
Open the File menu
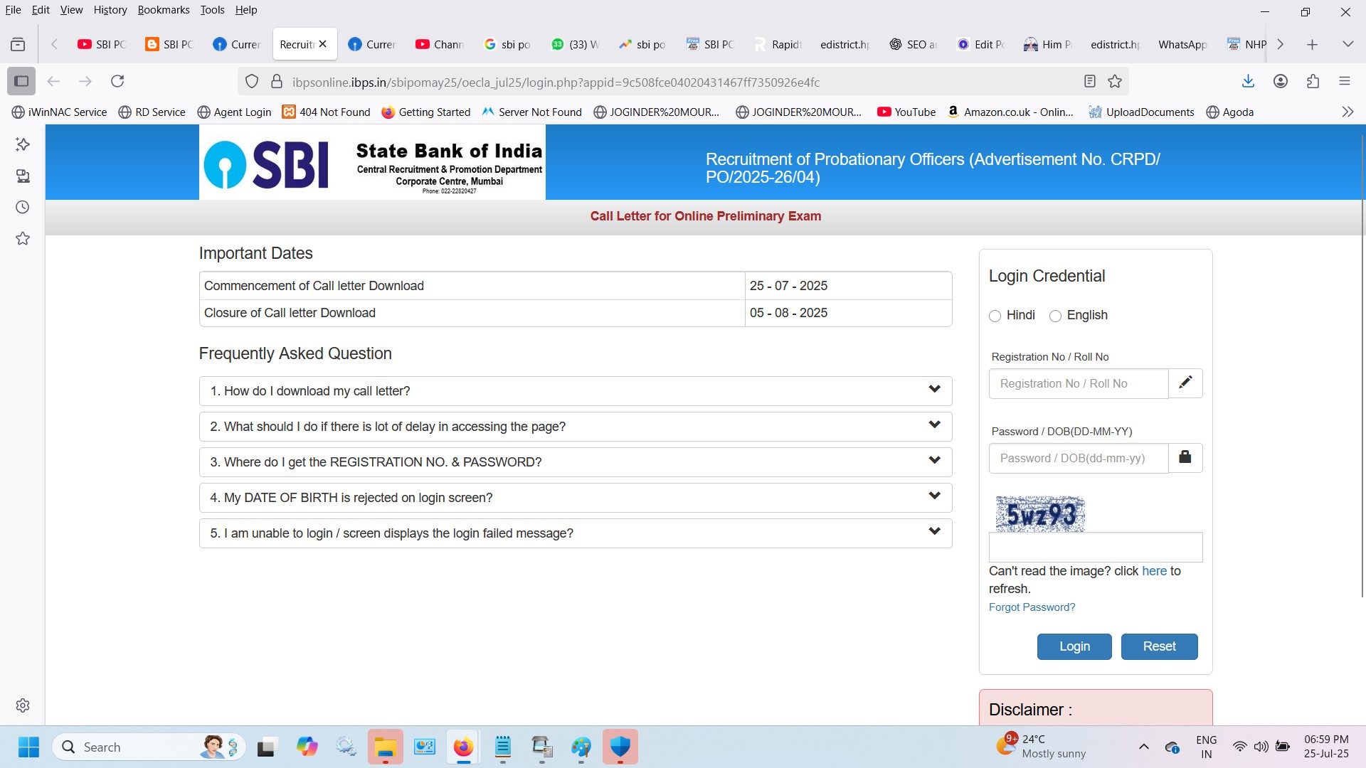pos(13,10)
